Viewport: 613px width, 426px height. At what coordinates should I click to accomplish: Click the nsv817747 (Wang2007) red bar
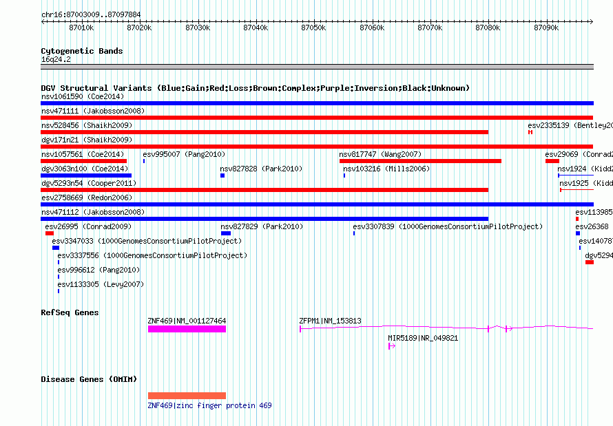coord(421,161)
